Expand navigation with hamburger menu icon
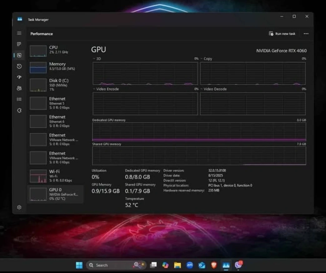This screenshot has height=273, width=326. tap(19, 33)
